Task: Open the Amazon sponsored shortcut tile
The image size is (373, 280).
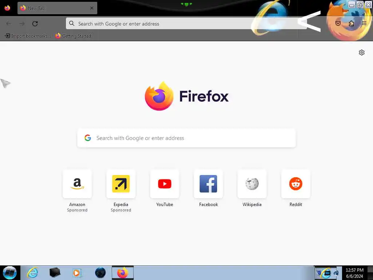Action: pos(77,184)
